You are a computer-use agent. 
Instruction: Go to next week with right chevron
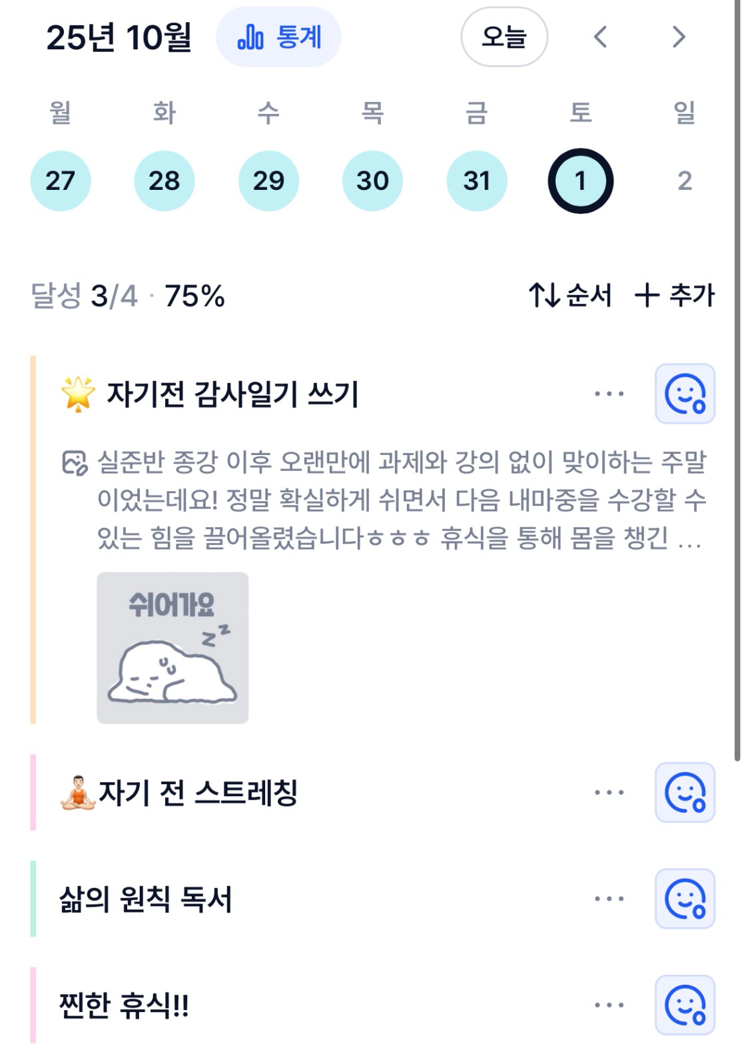click(678, 37)
